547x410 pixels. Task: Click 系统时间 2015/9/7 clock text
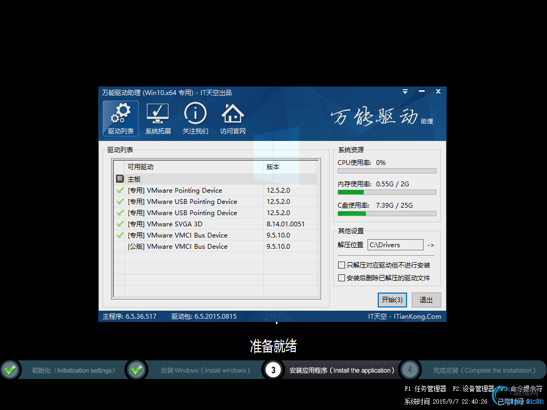[446, 401]
